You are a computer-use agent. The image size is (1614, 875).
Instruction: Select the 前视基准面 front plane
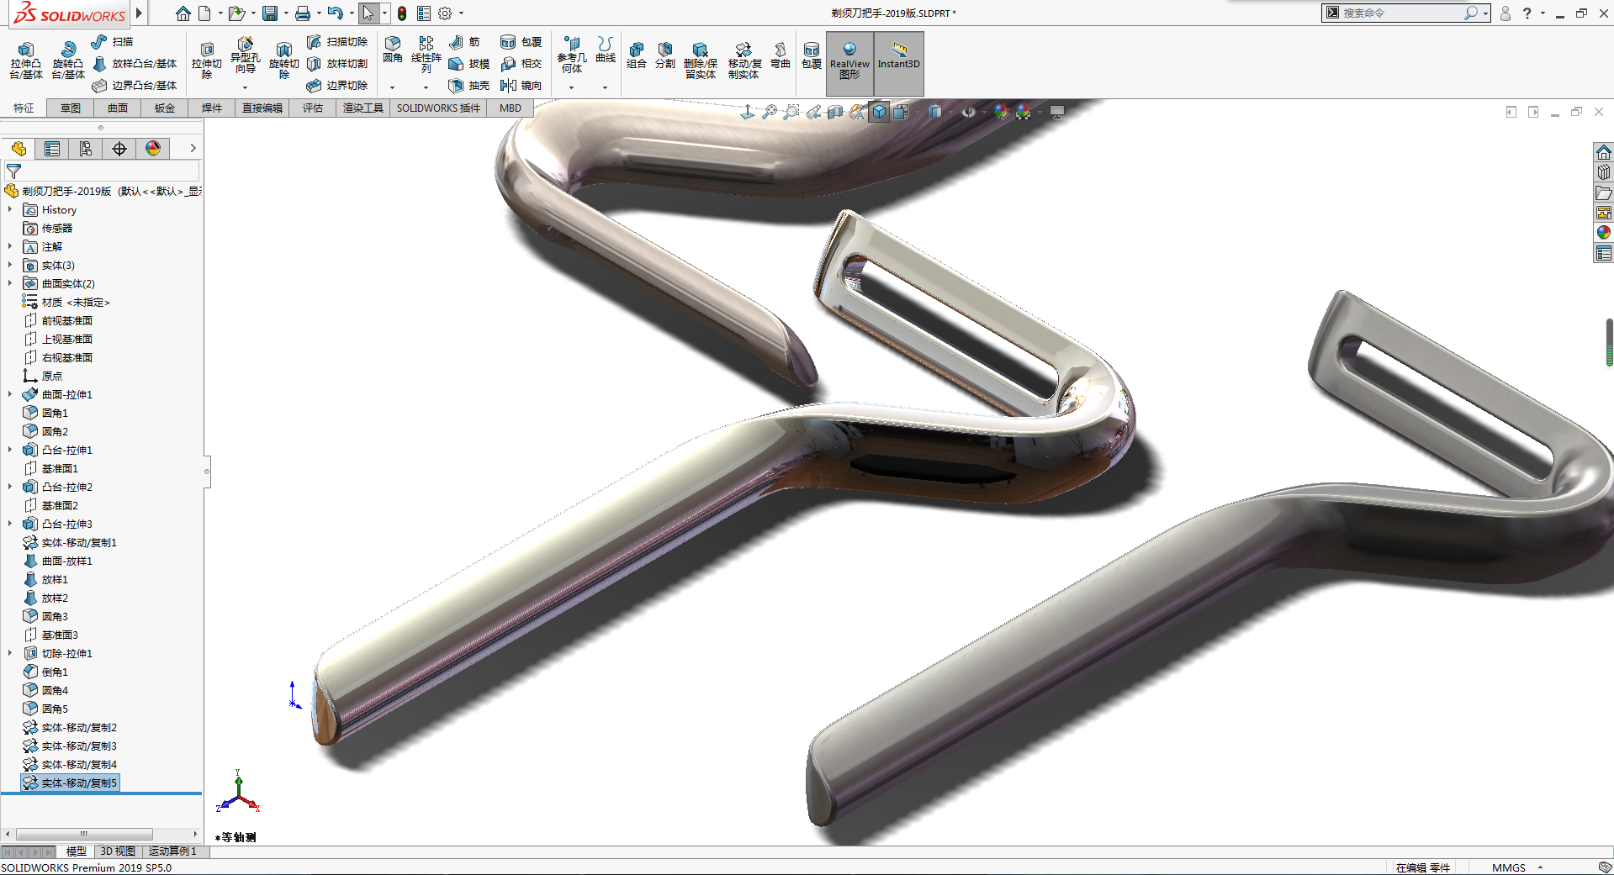58,320
